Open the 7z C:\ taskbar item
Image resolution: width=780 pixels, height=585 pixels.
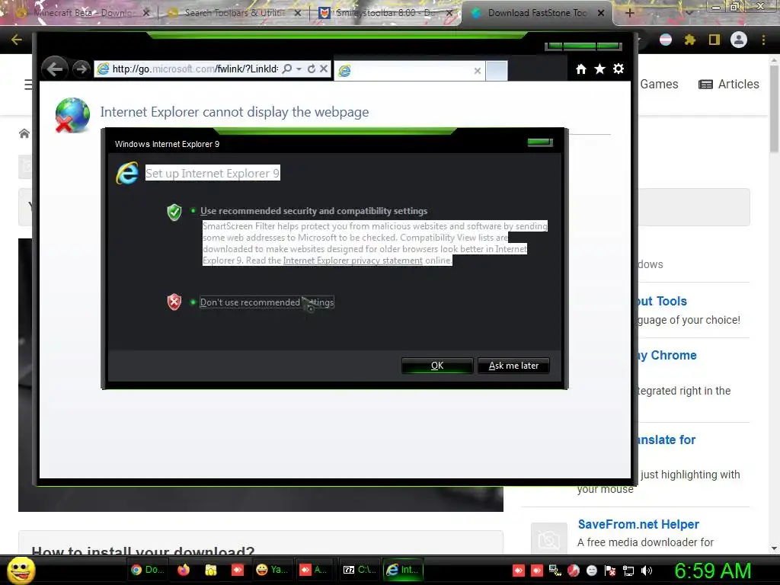pyautogui.click(x=360, y=570)
